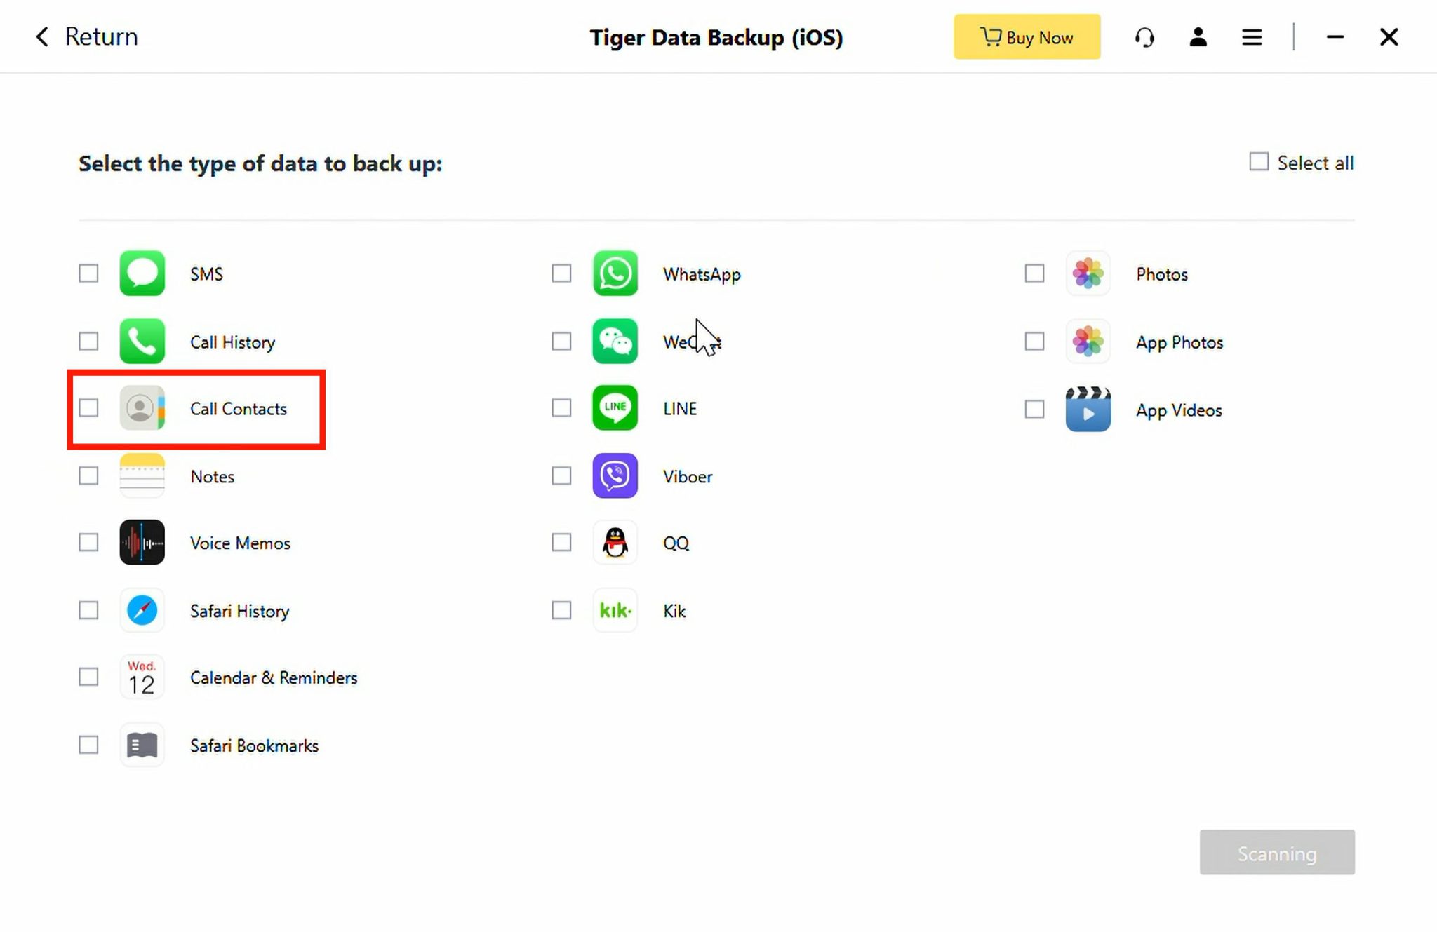Screen dimensions: 1437x932
Task: Check the Photos backup checkbox
Action: click(1034, 273)
